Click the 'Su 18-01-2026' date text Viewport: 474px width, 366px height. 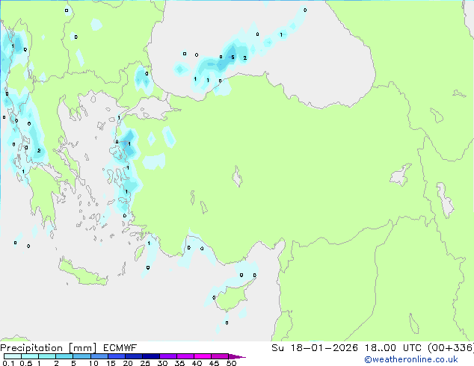tap(315, 348)
